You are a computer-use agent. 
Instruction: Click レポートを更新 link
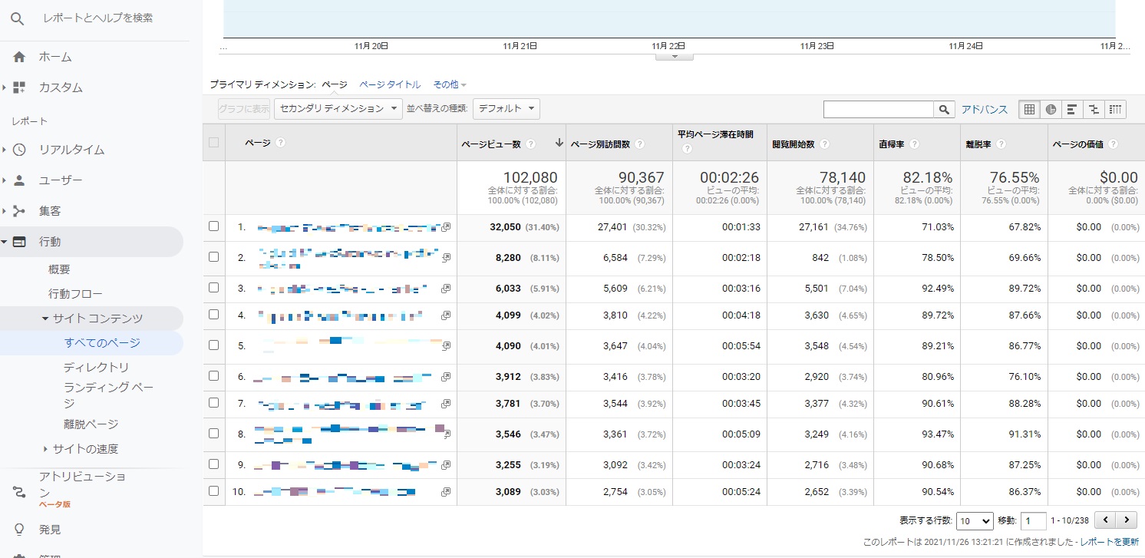(x=1110, y=542)
